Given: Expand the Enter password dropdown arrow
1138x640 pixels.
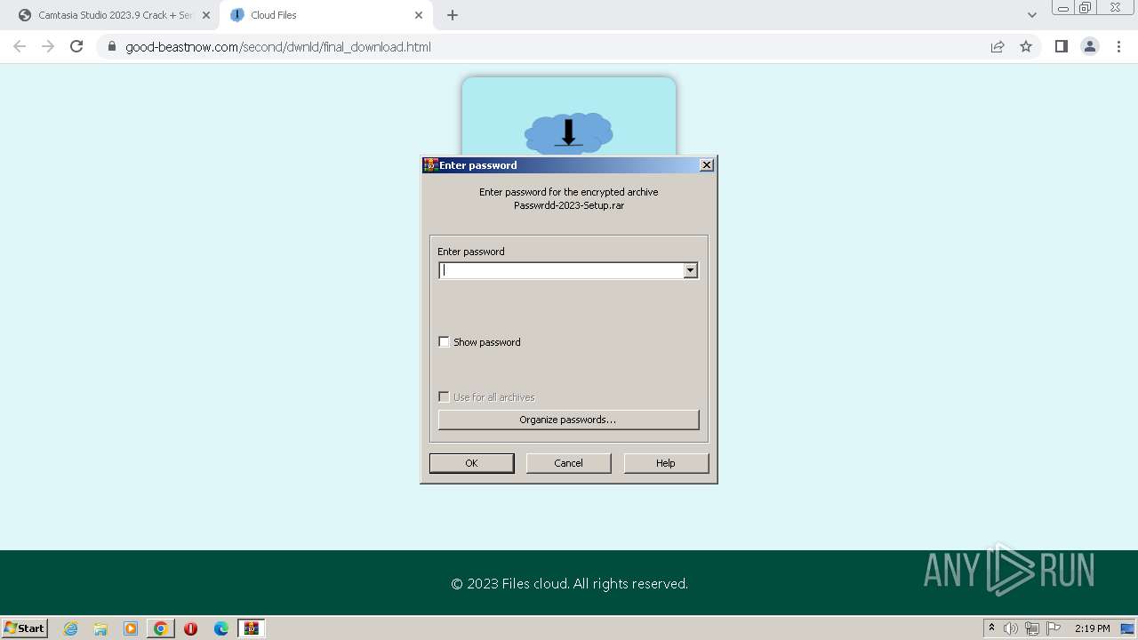Looking at the screenshot, I should tap(690, 270).
